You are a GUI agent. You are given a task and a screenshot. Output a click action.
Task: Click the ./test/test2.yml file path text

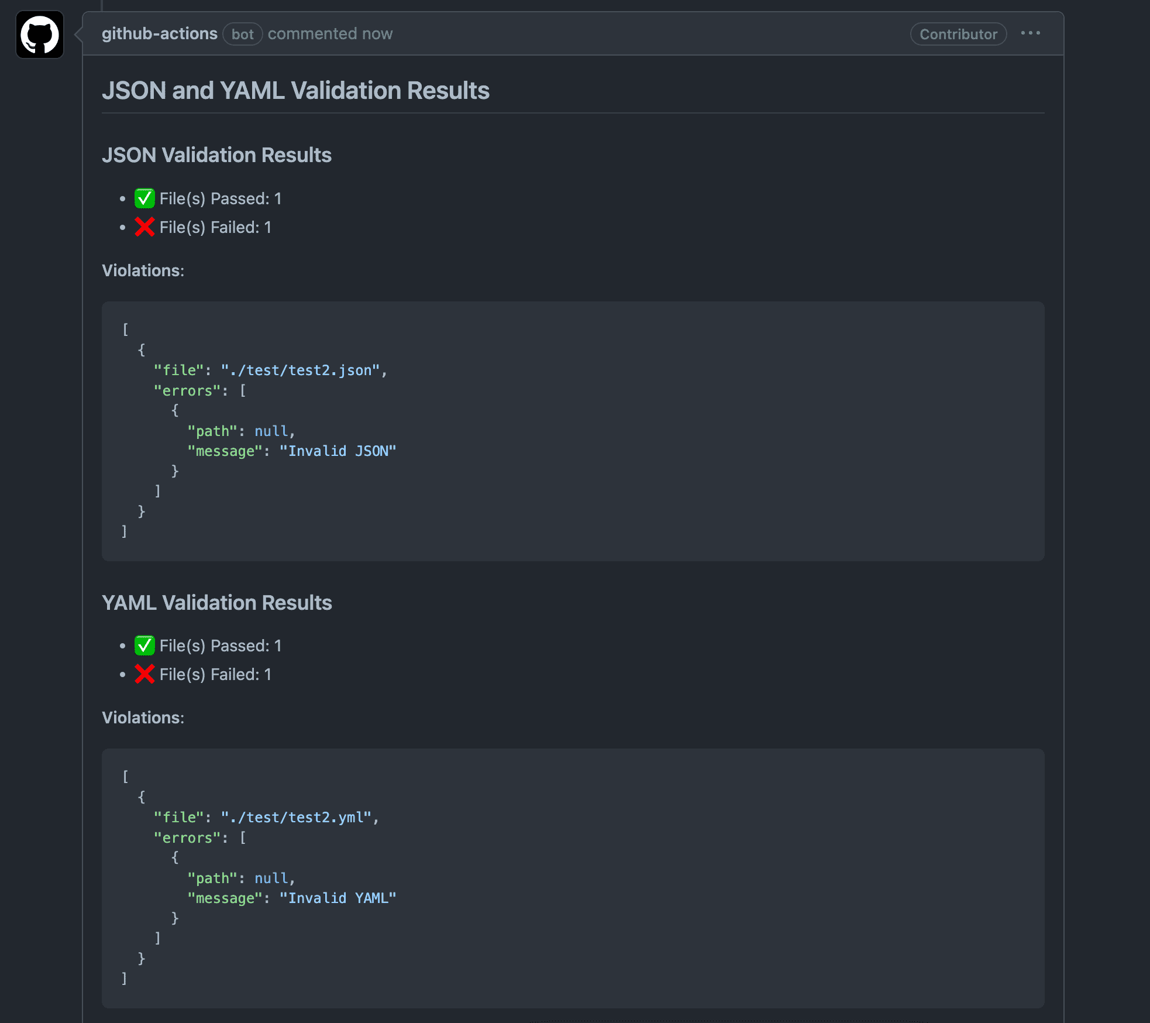(x=297, y=818)
